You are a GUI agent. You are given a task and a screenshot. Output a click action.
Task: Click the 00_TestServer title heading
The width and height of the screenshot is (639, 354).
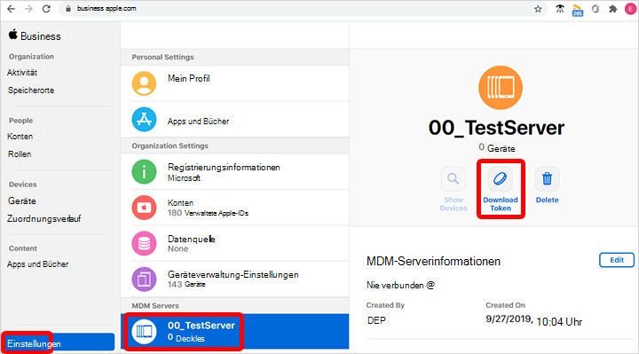496,128
